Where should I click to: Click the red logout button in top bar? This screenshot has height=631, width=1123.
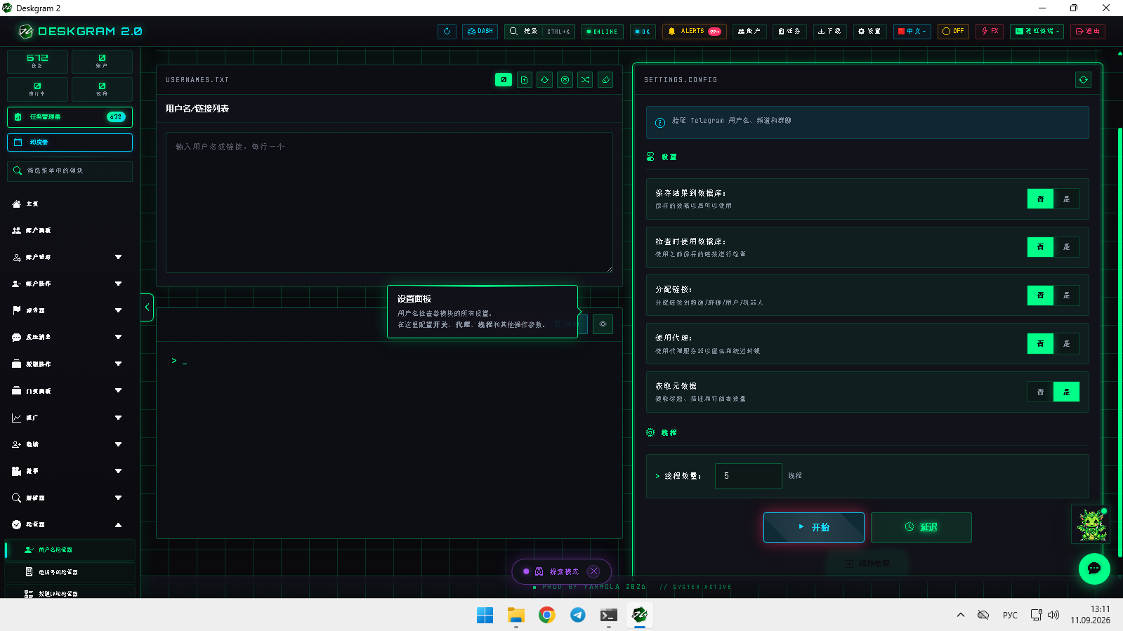1088,32
